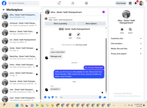The height and width of the screenshot is (108, 147).
Task: Open the account profile picture menu
Action: coord(141,3)
